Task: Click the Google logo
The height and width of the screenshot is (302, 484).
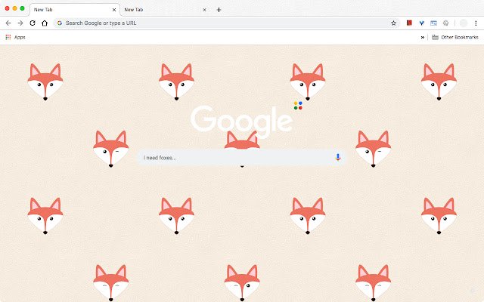Action: click(241, 121)
